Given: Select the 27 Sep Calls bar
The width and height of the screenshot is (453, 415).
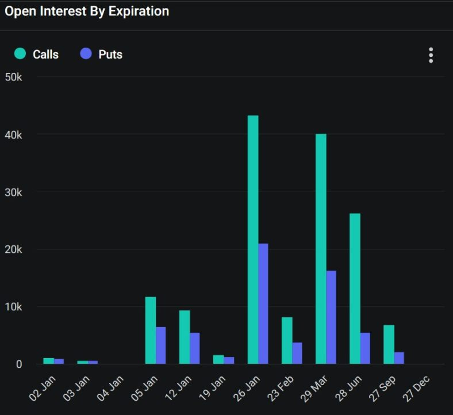Looking at the screenshot, I should click(x=389, y=344).
